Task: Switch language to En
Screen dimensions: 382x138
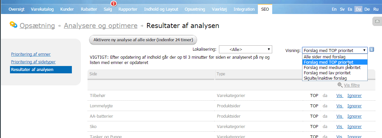Action: point(334,9)
